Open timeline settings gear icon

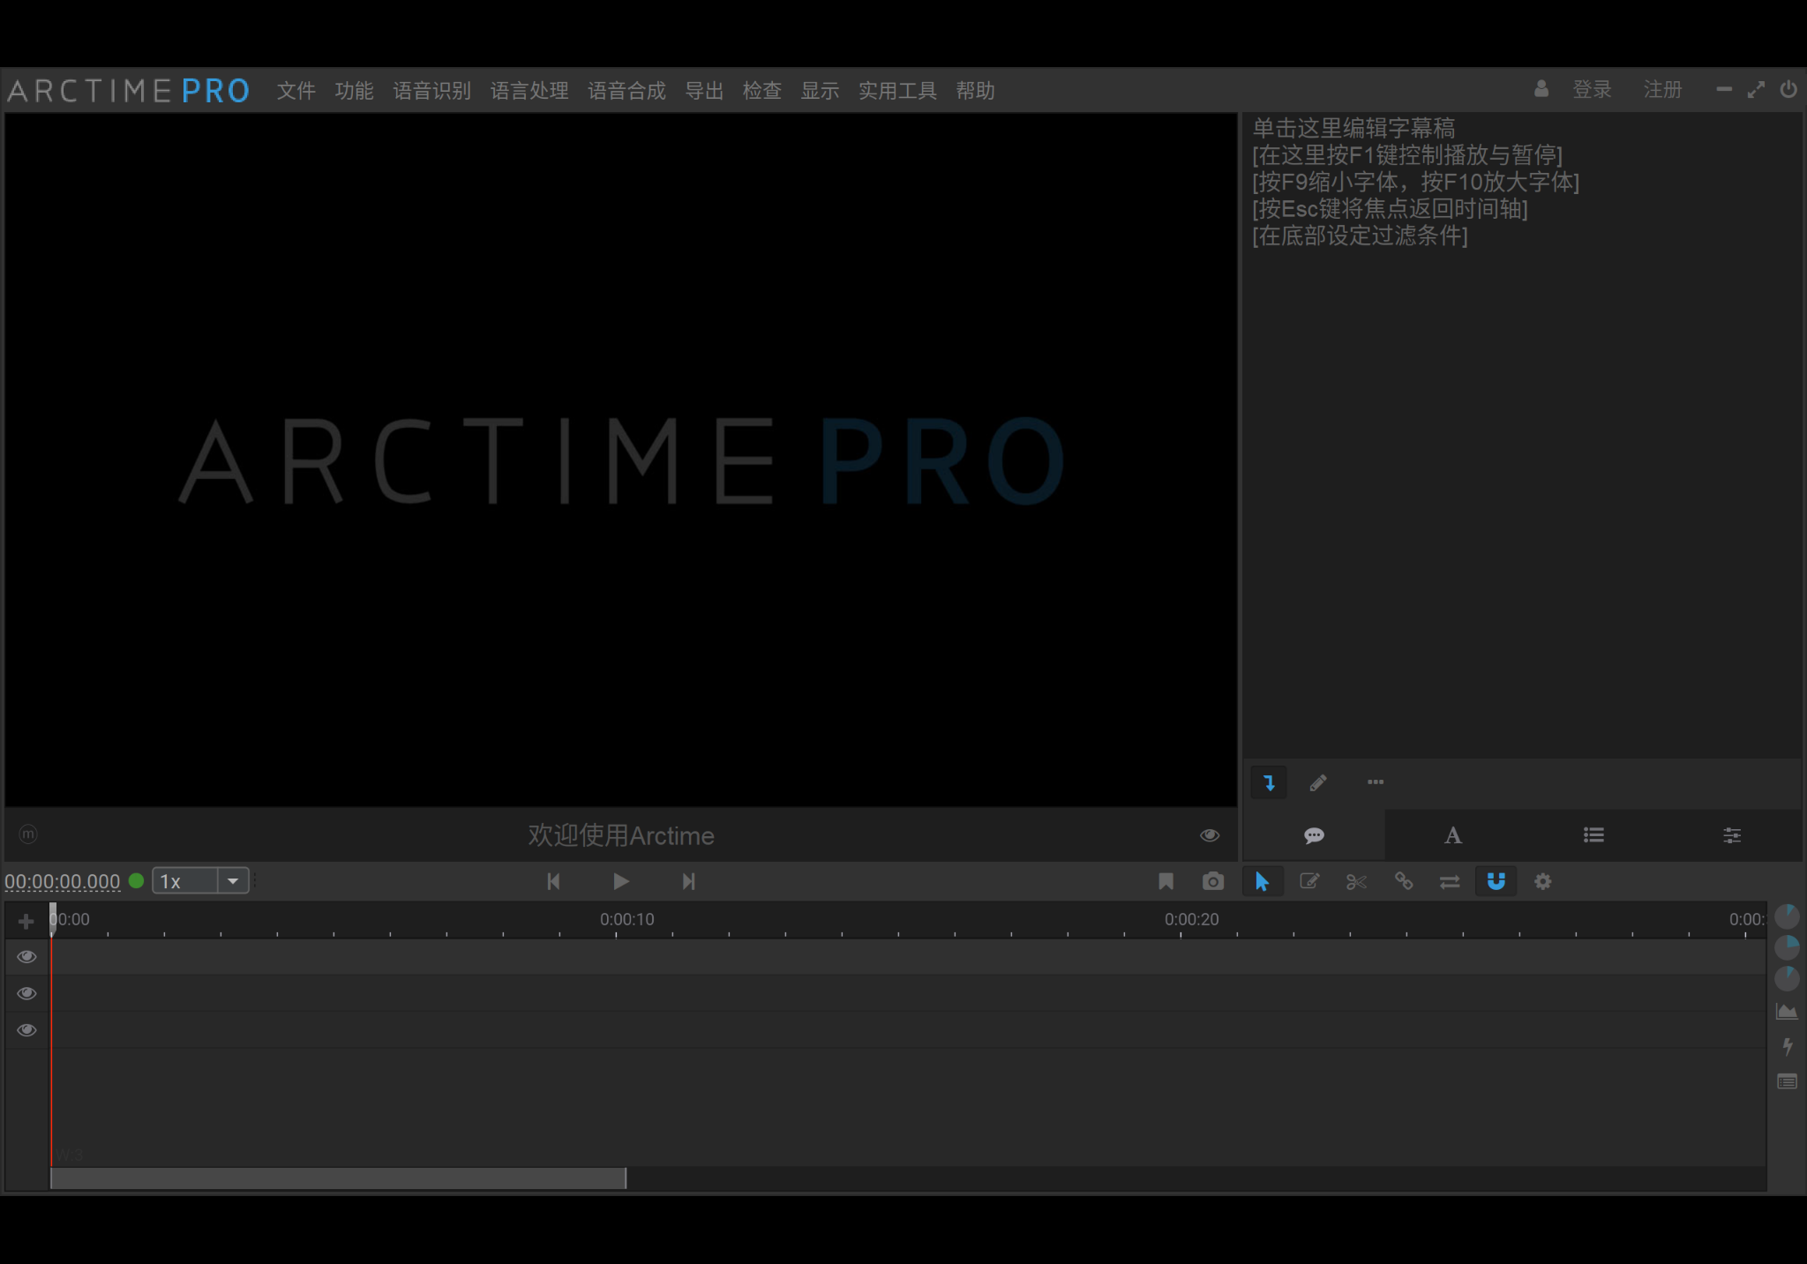pyautogui.click(x=1543, y=881)
